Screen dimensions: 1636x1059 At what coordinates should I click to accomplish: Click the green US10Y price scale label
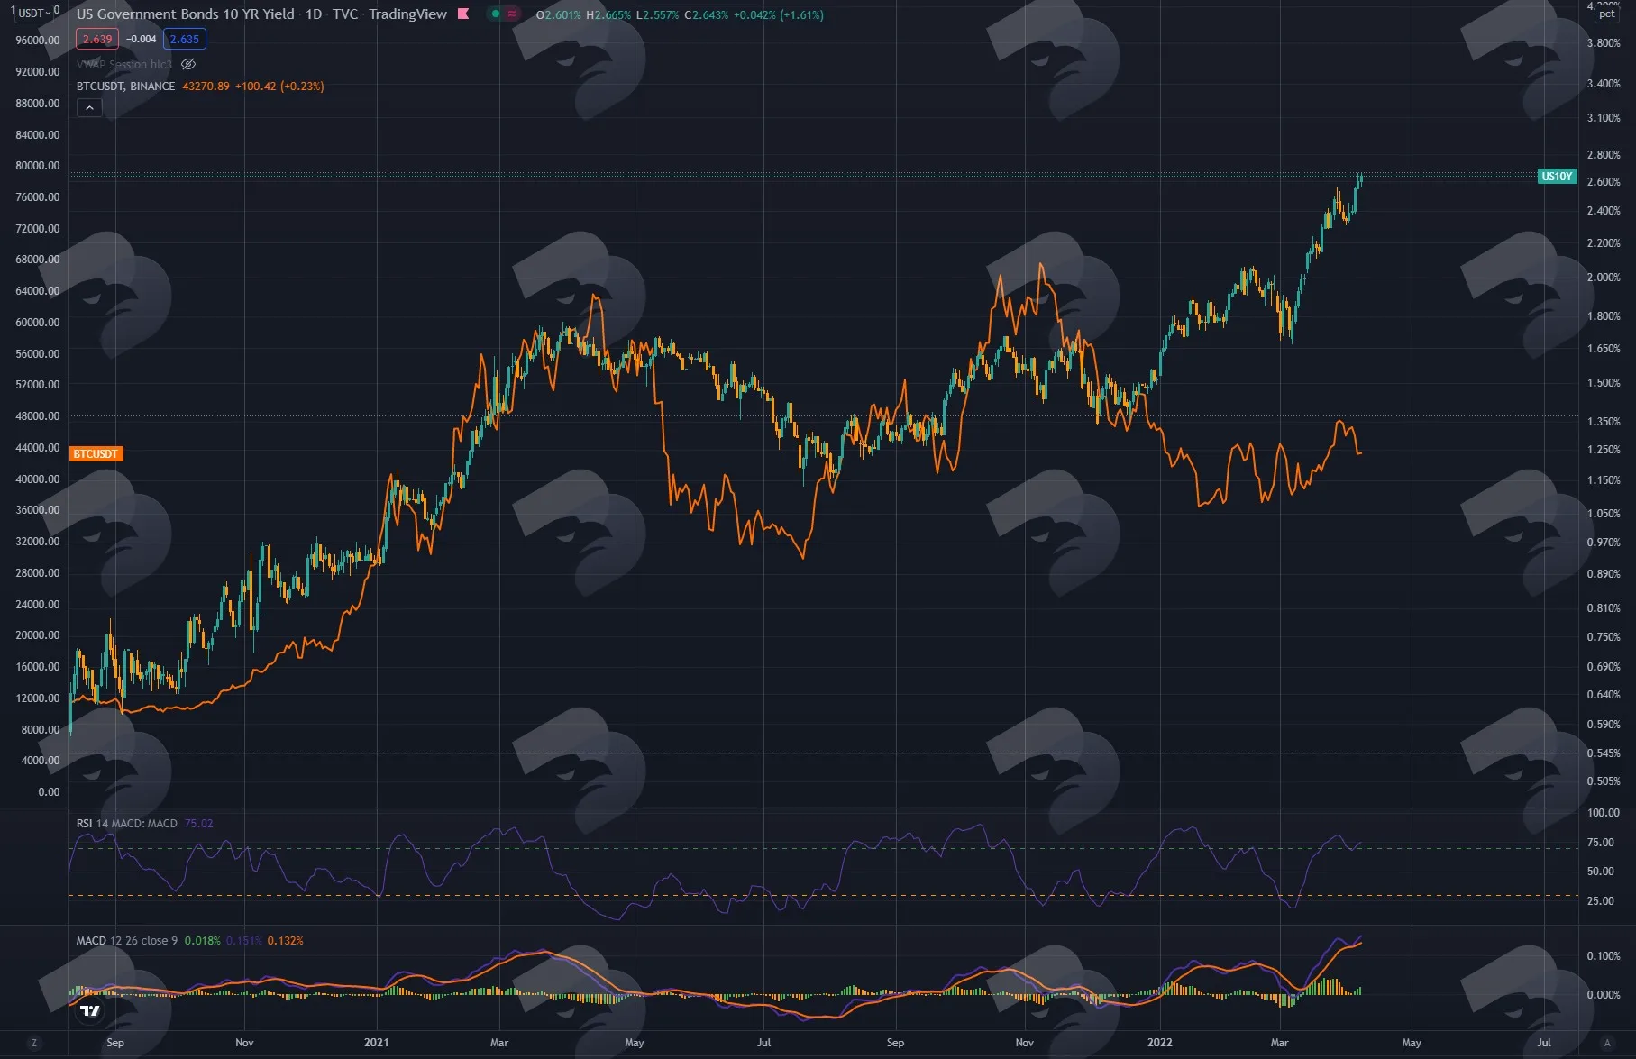click(1557, 177)
